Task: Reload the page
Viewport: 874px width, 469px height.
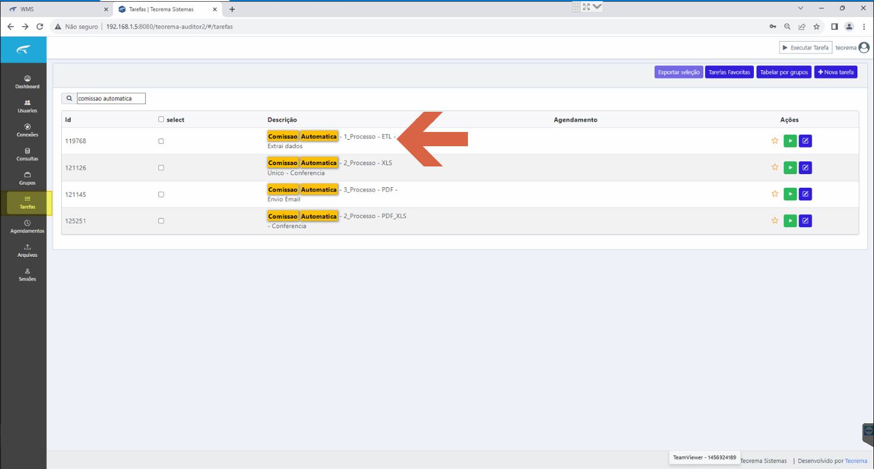Action: tap(40, 27)
